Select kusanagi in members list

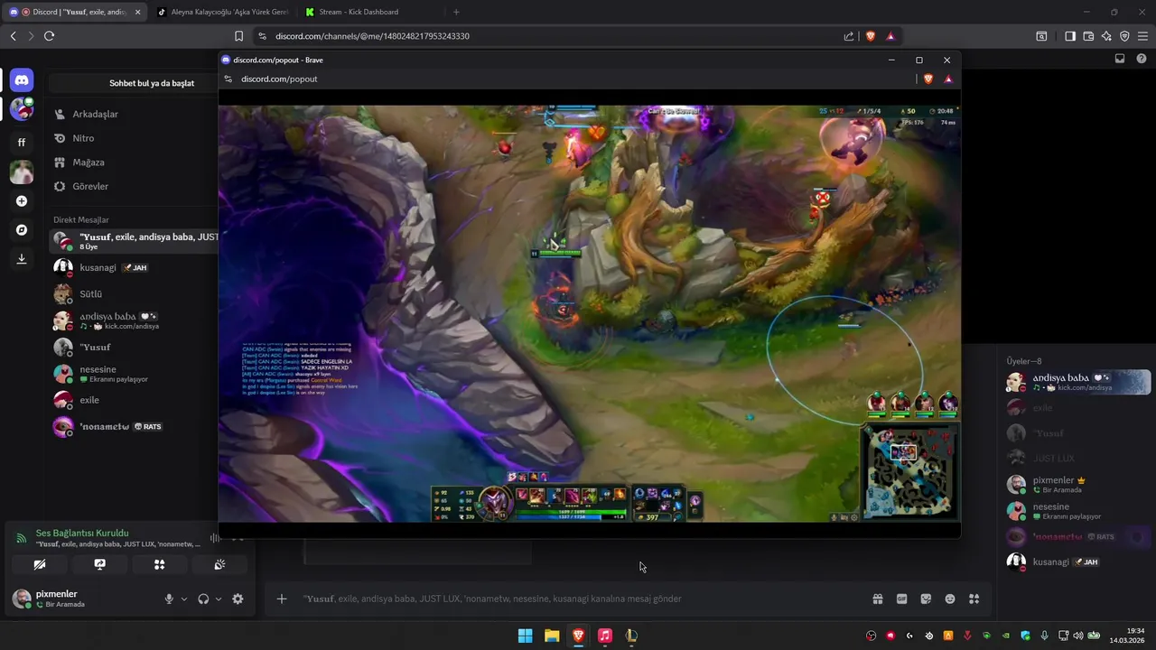1077,562
